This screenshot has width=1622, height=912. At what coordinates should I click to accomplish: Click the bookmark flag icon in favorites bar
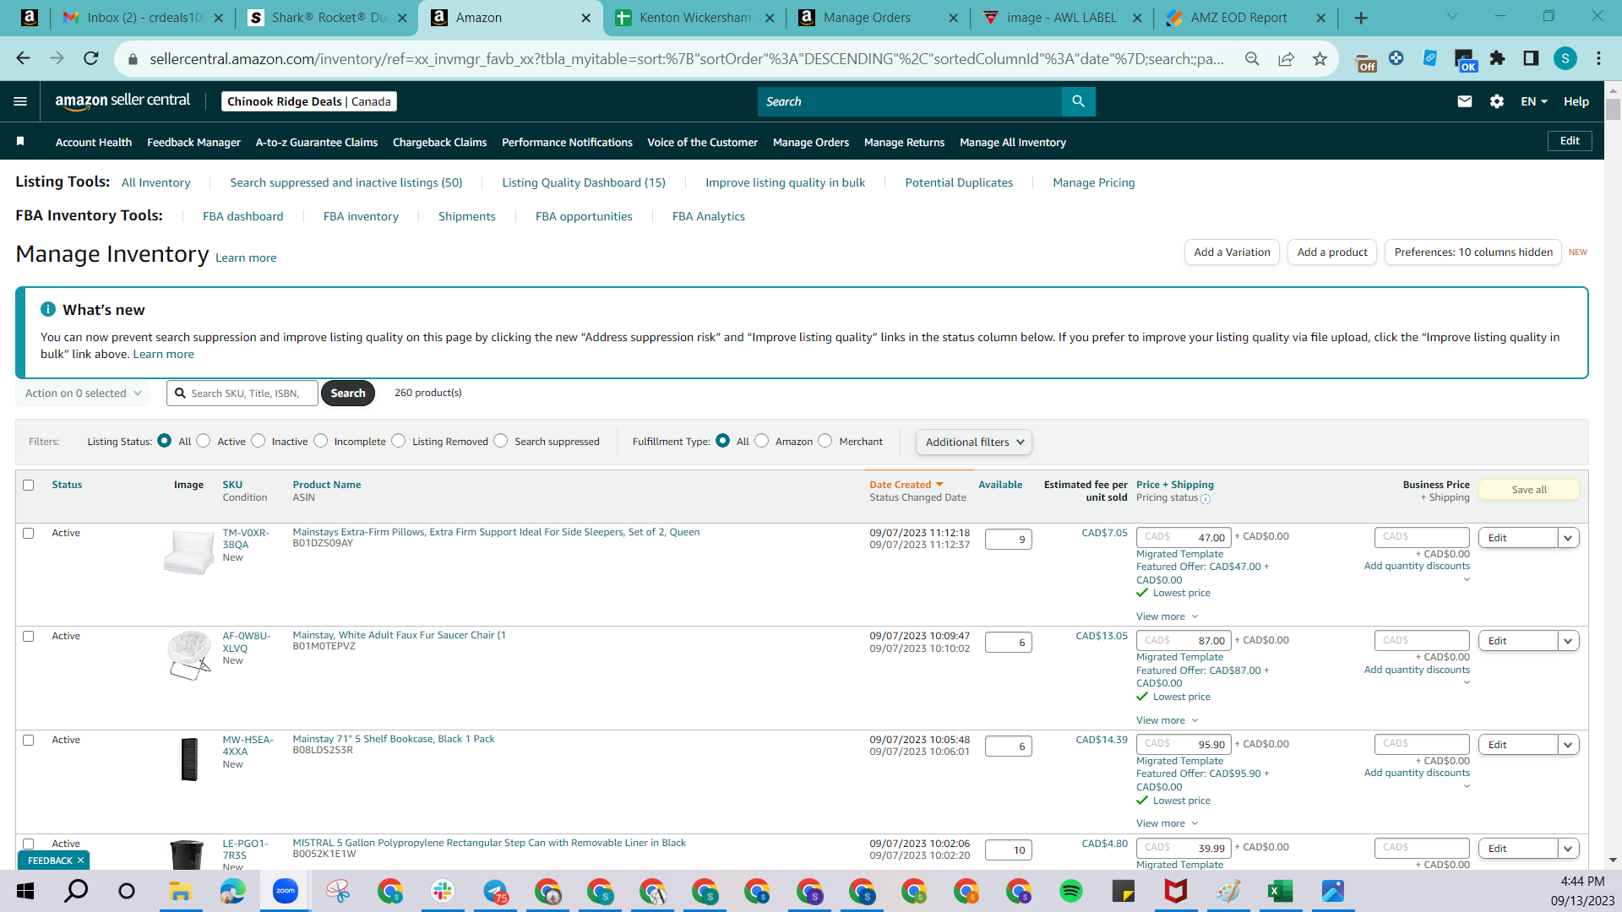[x=20, y=142]
